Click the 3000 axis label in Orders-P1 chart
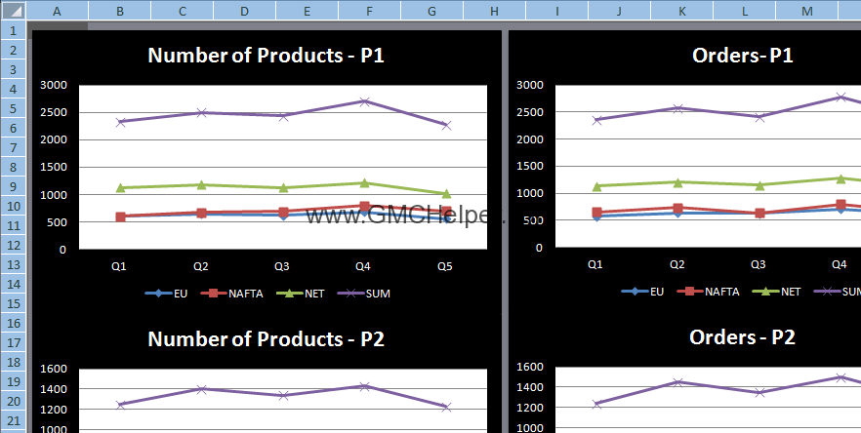This screenshot has width=861, height=433. coord(529,85)
